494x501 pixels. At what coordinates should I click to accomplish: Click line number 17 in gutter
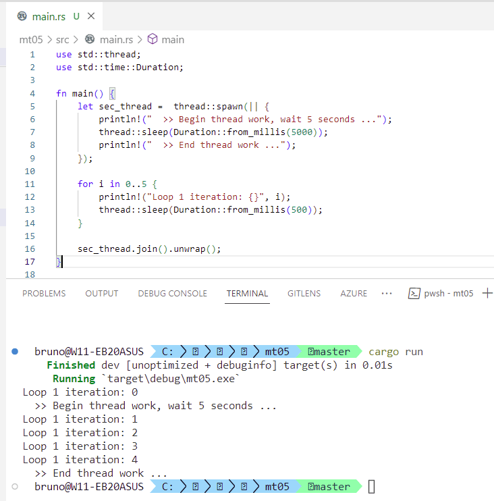click(30, 262)
